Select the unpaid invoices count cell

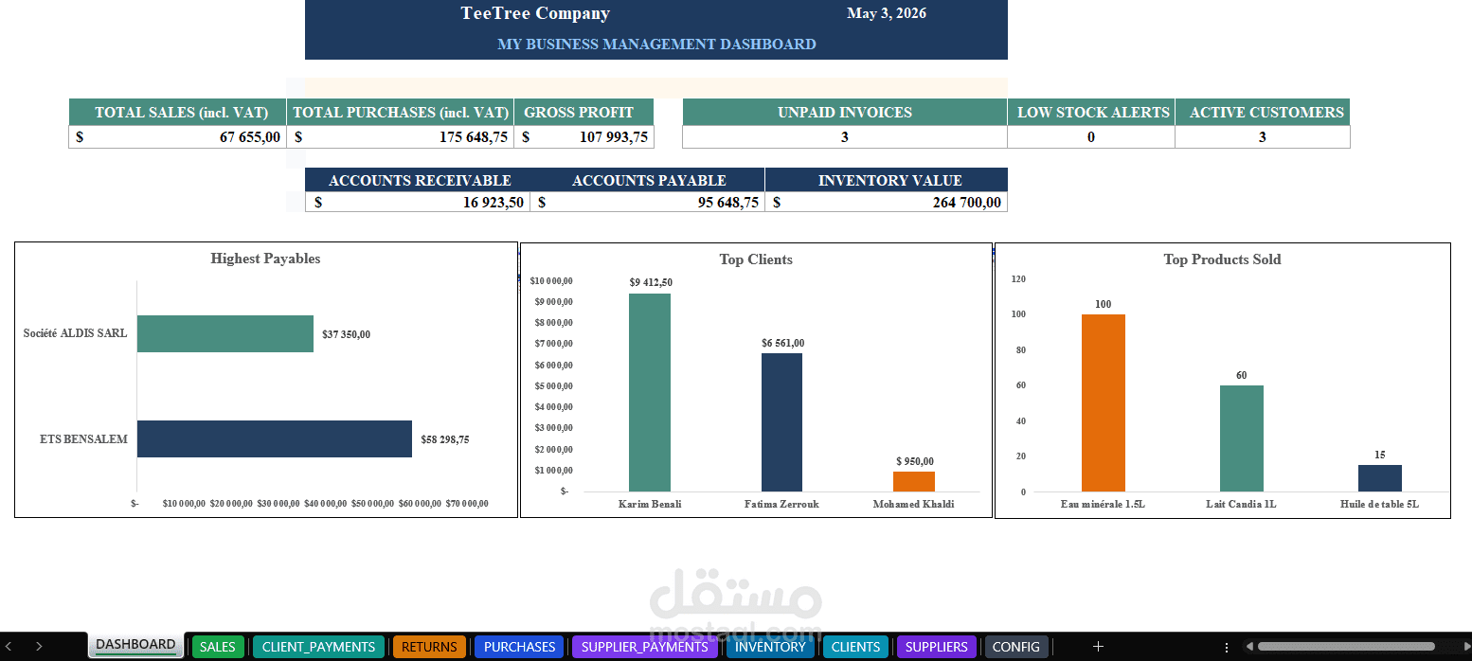pos(844,136)
